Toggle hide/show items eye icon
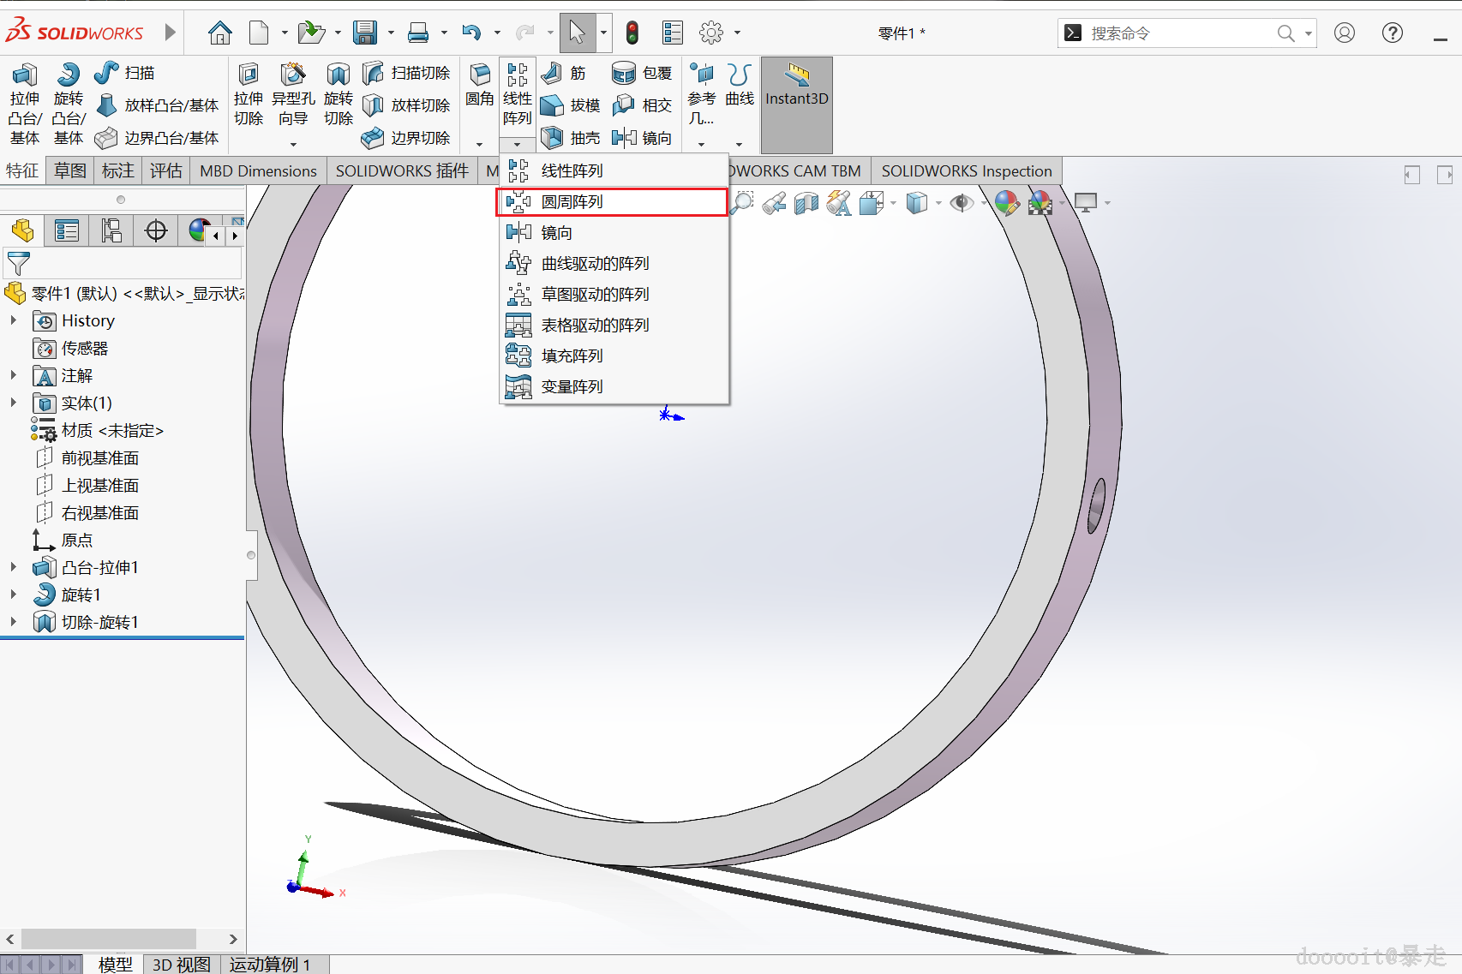This screenshot has width=1462, height=974. point(962,203)
